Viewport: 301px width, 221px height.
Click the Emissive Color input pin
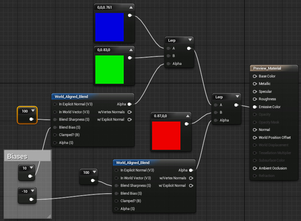(x=255, y=107)
